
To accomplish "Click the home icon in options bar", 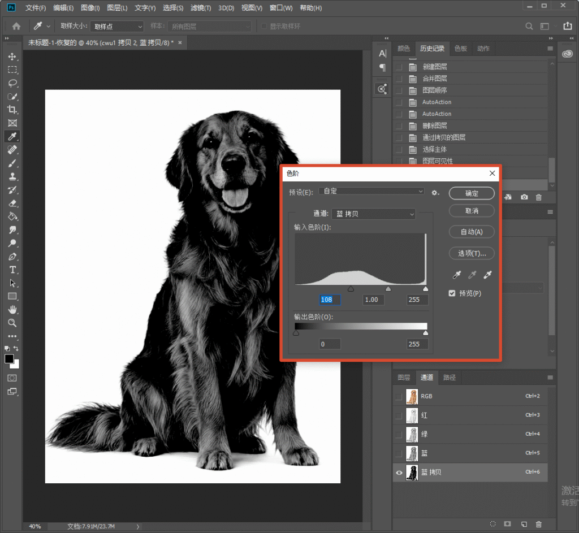I will tap(16, 26).
